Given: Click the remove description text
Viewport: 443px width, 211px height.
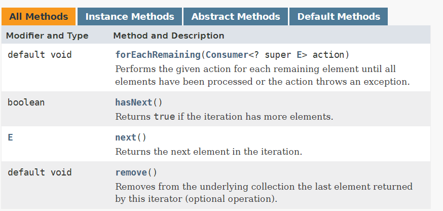Looking at the screenshot, I should pyautogui.click(x=264, y=193).
